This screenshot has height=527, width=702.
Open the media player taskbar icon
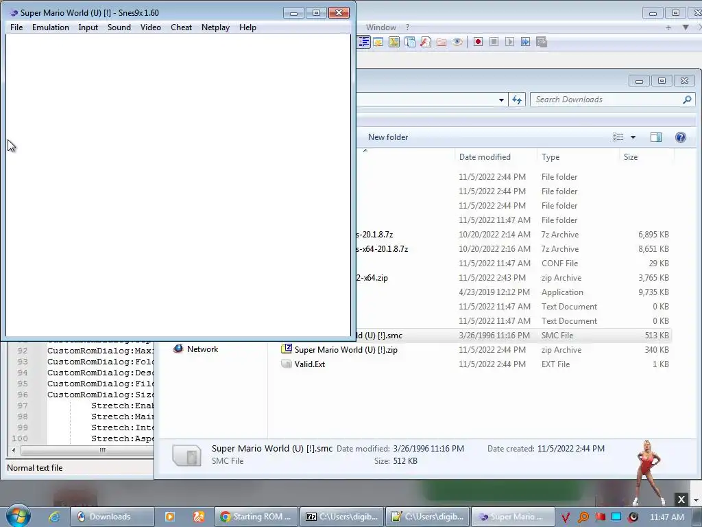[170, 517]
